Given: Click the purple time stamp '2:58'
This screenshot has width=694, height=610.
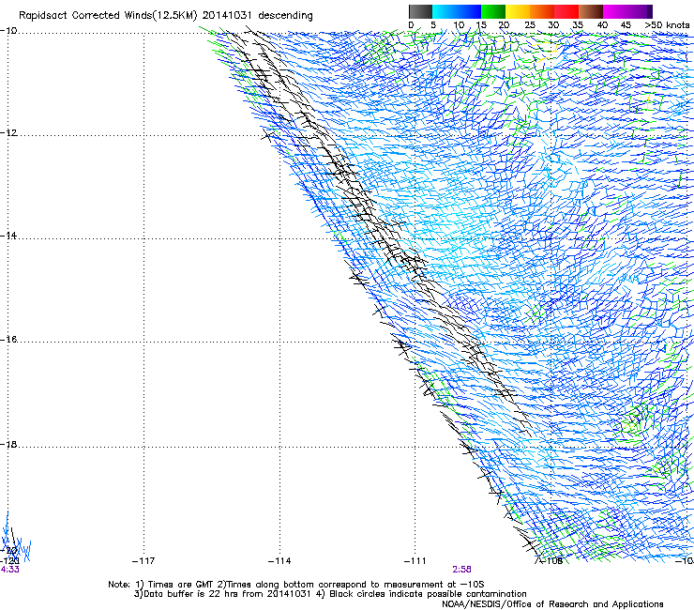Looking at the screenshot, I should [x=461, y=570].
